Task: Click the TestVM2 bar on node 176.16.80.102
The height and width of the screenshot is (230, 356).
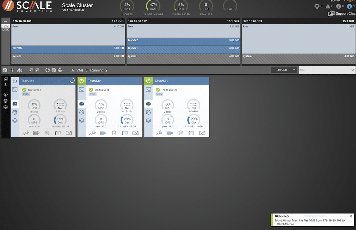Action: click(x=184, y=42)
